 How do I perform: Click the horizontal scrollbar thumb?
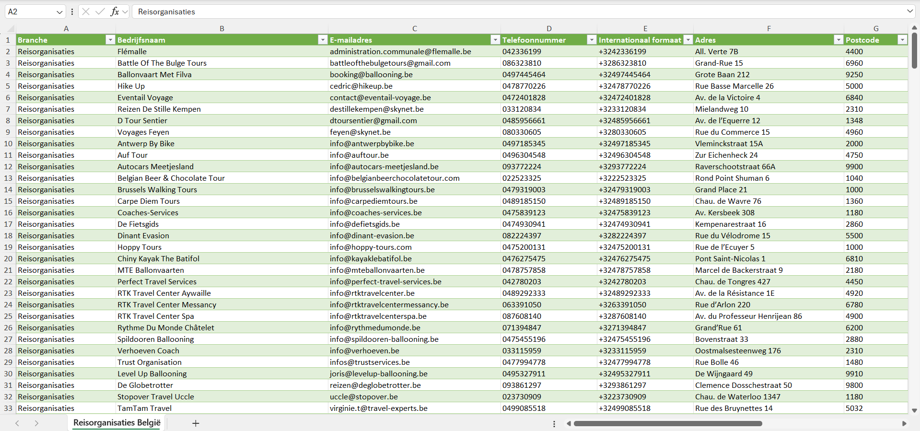[x=667, y=423]
